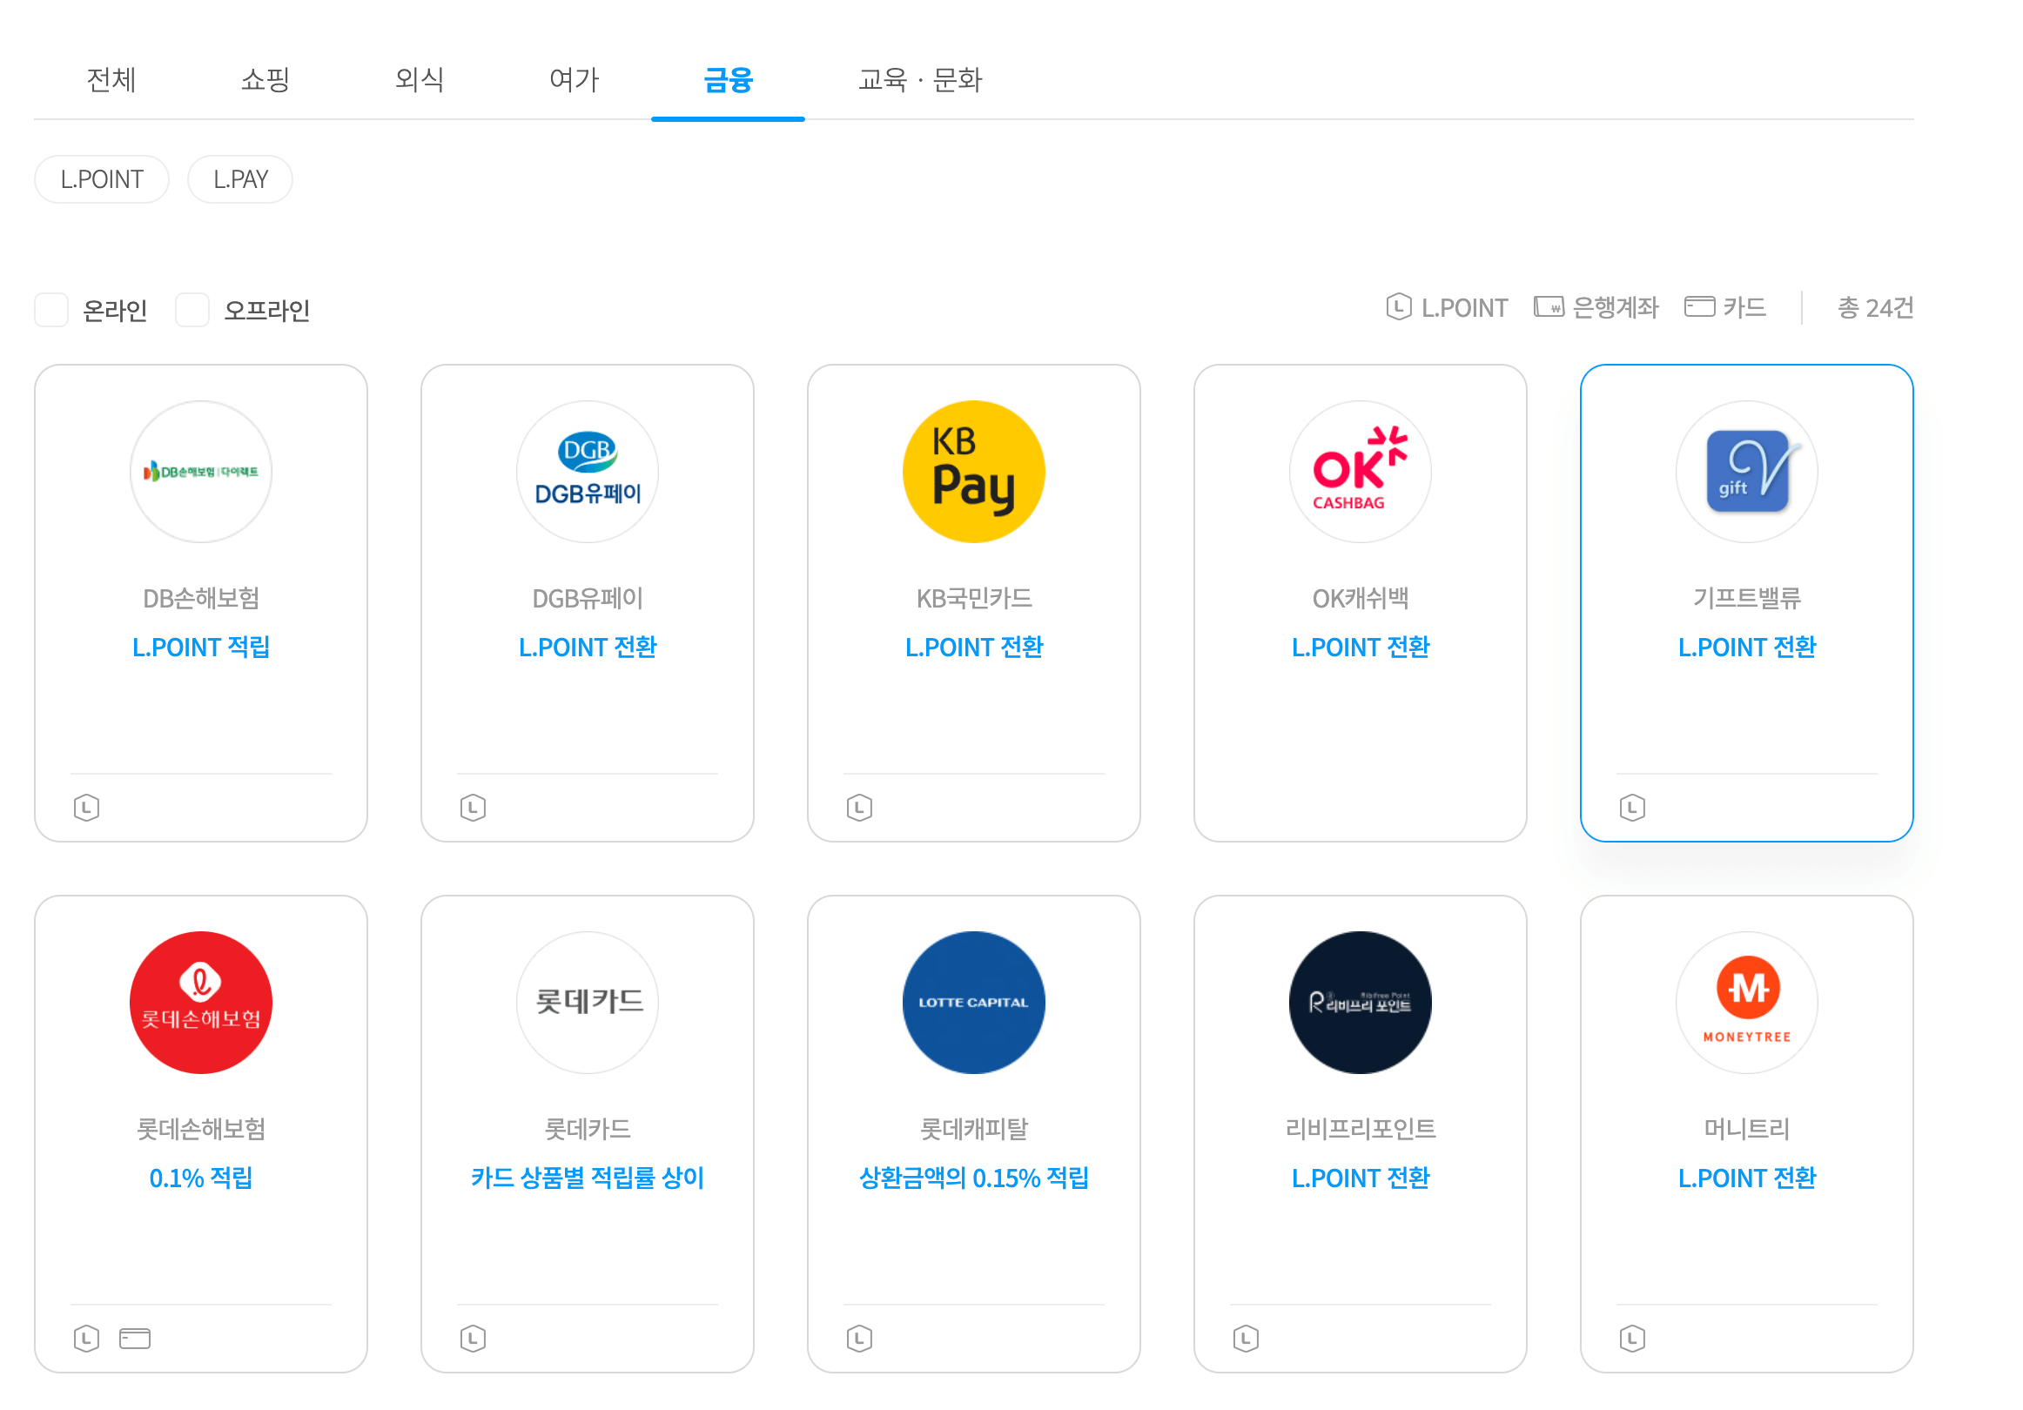
Task: Click 상환금액의 0.15% 적립 link
Action: 972,1178
